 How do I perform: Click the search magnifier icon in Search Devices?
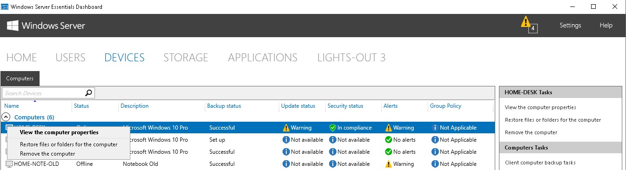[x=89, y=93]
